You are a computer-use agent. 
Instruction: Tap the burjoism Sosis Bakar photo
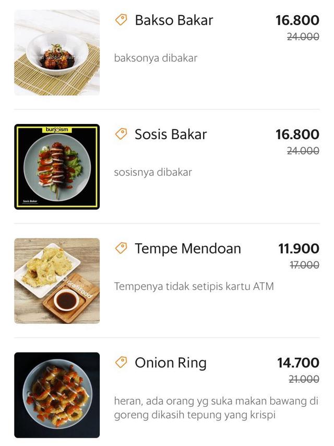(56, 165)
